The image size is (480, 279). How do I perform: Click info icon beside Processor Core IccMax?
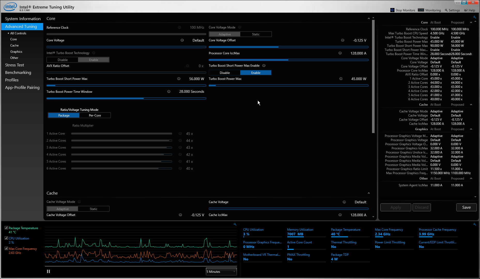pos(340,53)
